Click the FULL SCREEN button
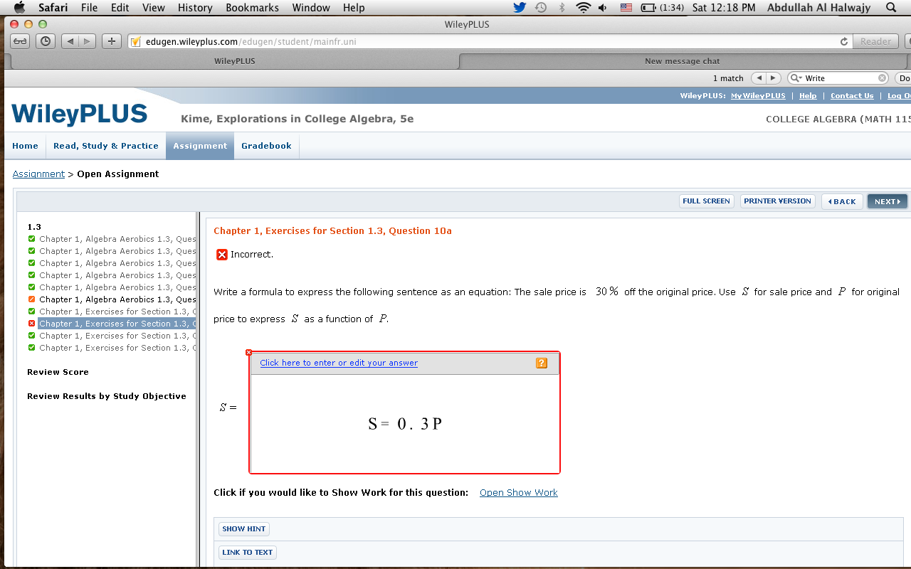Screen dimensions: 911x569 pyautogui.click(x=706, y=201)
